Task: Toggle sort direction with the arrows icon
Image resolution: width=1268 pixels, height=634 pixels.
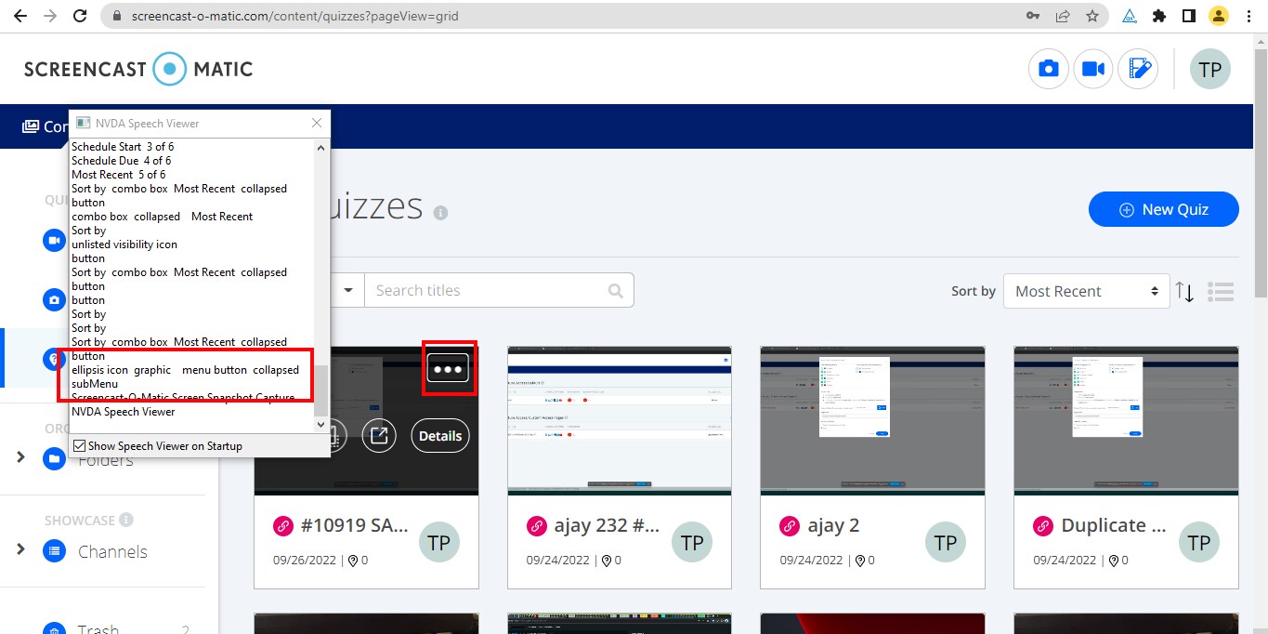Action: click(1185, 291)
